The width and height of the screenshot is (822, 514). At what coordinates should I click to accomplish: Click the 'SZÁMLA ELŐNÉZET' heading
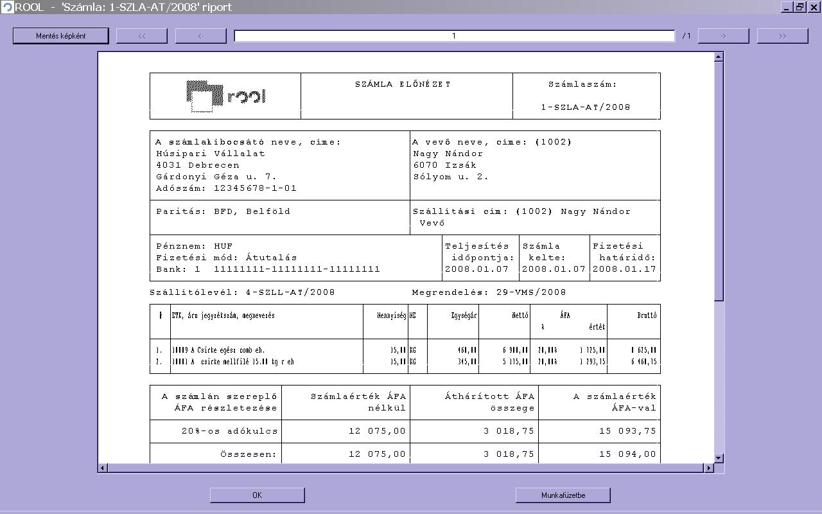pos(403,84)
